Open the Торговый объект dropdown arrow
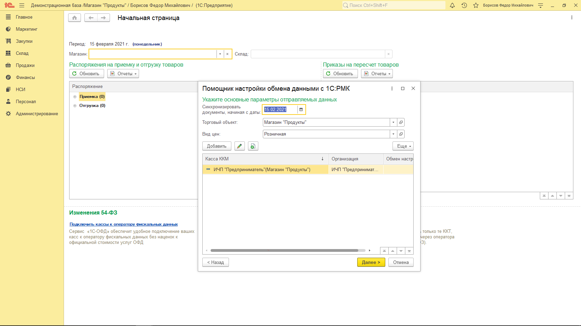581x326 pixels. pyautogui.click(x=393, y=122)
